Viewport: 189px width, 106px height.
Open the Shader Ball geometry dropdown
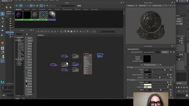pos(145,6)
